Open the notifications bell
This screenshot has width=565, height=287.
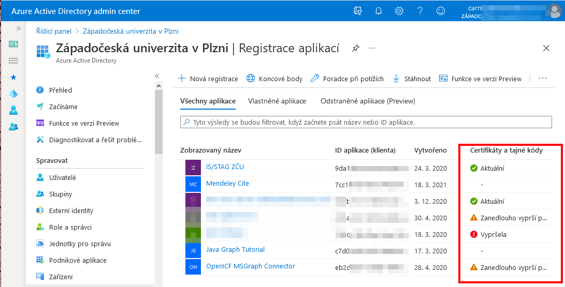click(379, 11)
